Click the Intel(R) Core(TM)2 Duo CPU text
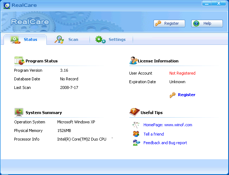The image size is (229, 175). point(82,139)
